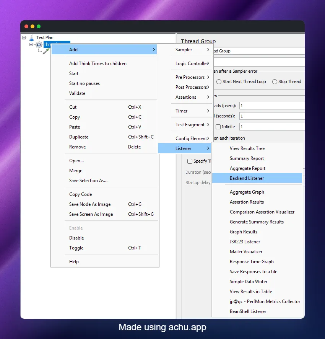Screen dimensions: 325x339
Task: Expand the Pre Processors submenu
Action: [x=185, y=77]
